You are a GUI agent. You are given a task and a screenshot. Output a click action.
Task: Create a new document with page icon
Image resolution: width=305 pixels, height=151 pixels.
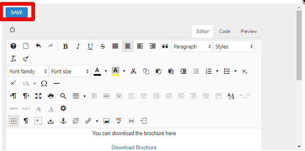point(26,46)
